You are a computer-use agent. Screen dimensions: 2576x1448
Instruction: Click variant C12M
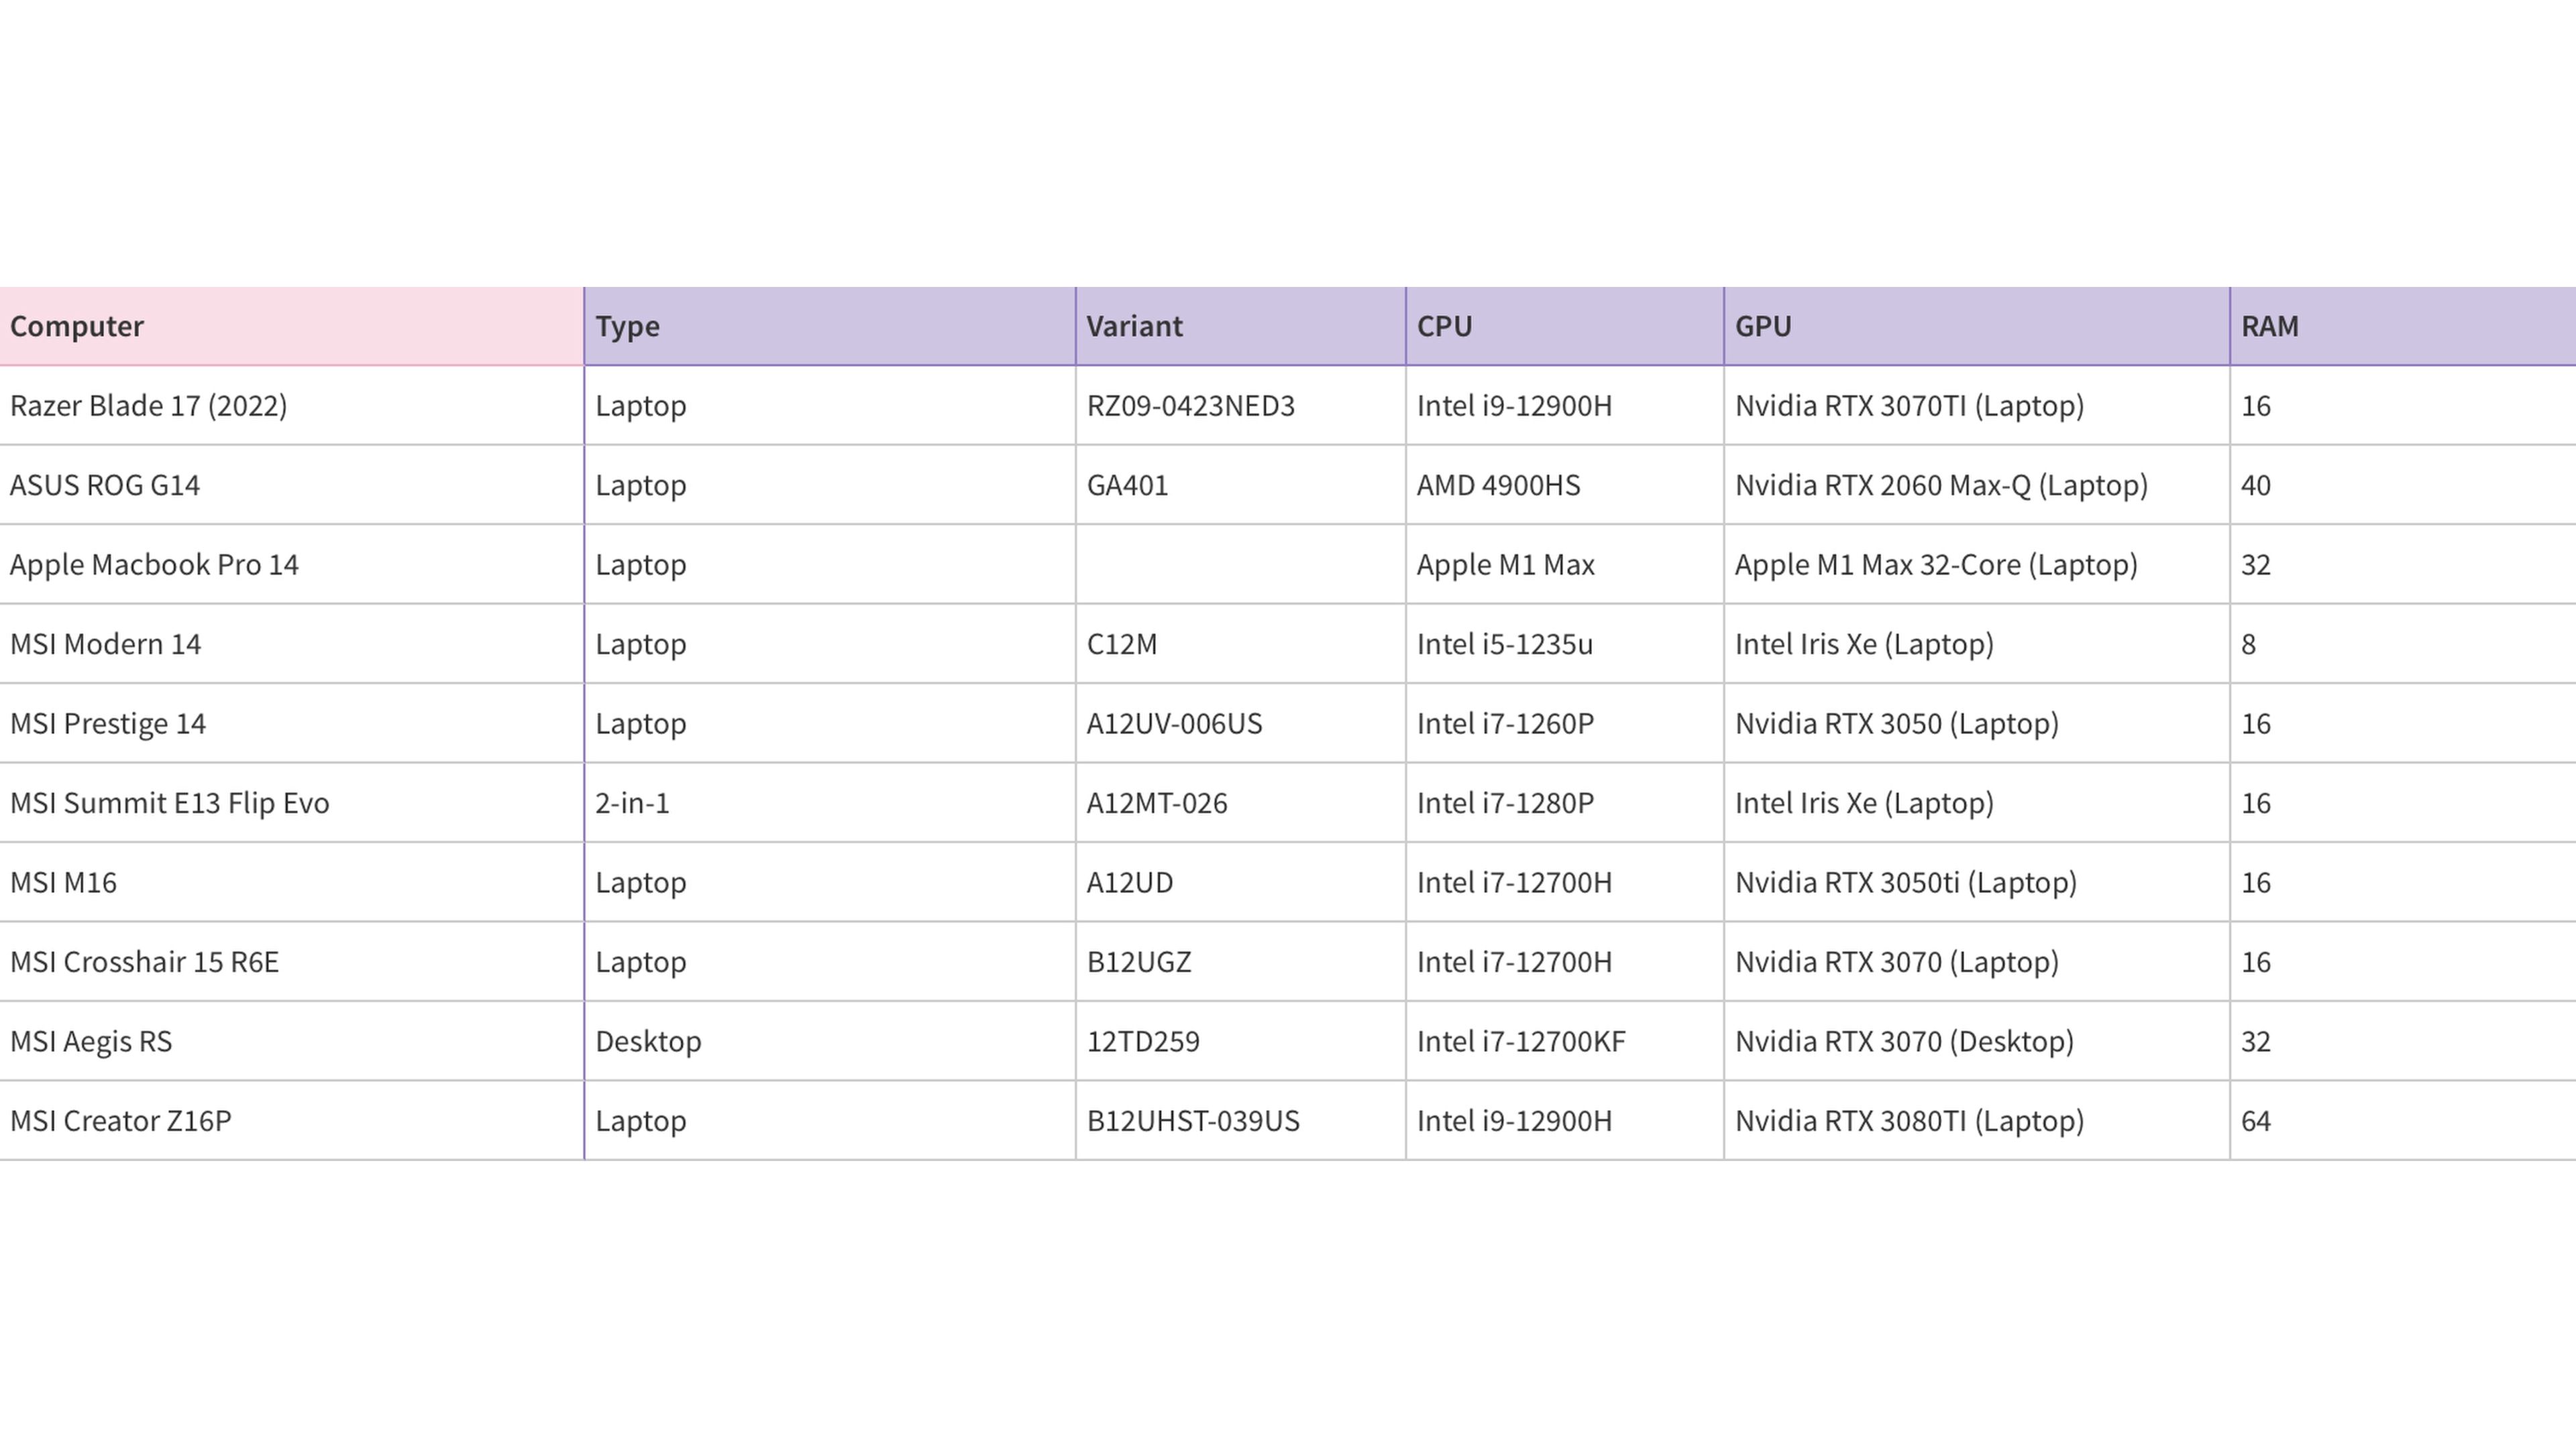click(1241, 644)
